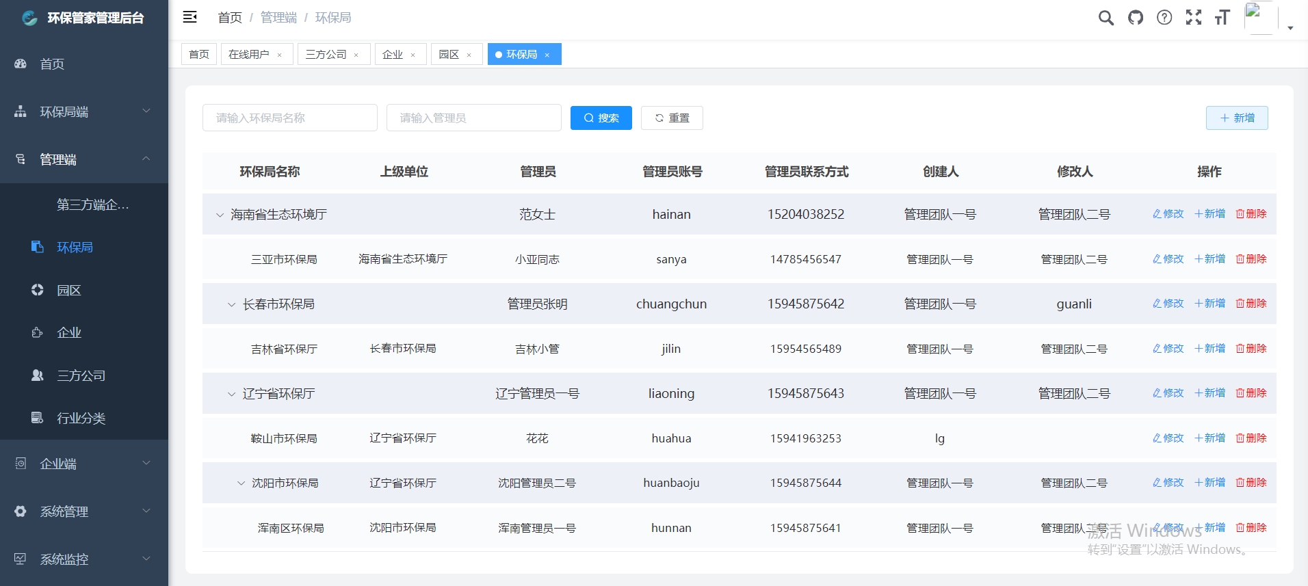1308x586 pixels.
Task: Switch to the 首页 tab
Action: click(x=199, y=54)
